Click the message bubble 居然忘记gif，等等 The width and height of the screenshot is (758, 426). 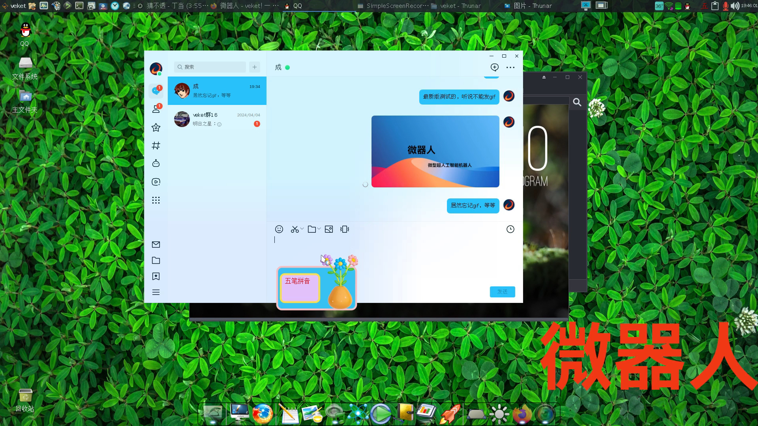pyautogui.click(x=473, y=206)
